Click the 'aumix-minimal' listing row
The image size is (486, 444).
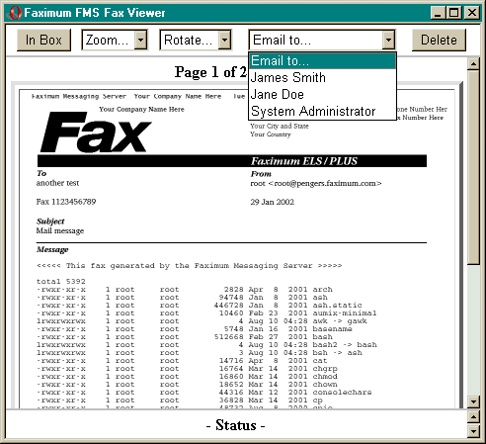(x=206, y=313)
